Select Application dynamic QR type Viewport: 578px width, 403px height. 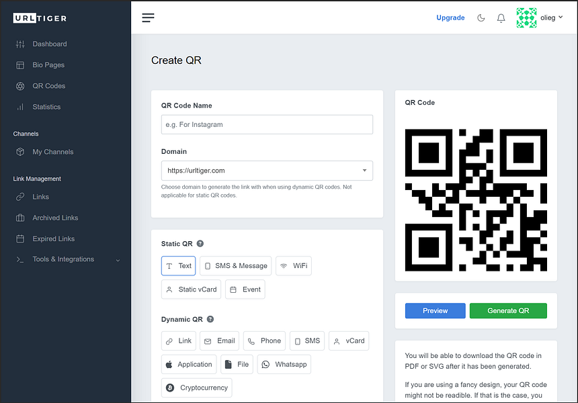click(189, 364)
